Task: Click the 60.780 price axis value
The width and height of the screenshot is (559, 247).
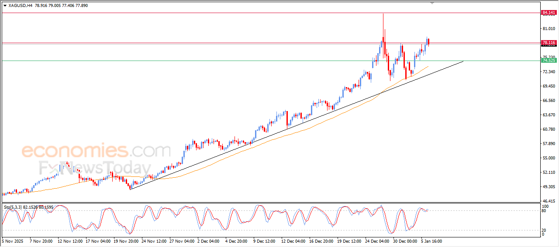Action: (549, 129)
